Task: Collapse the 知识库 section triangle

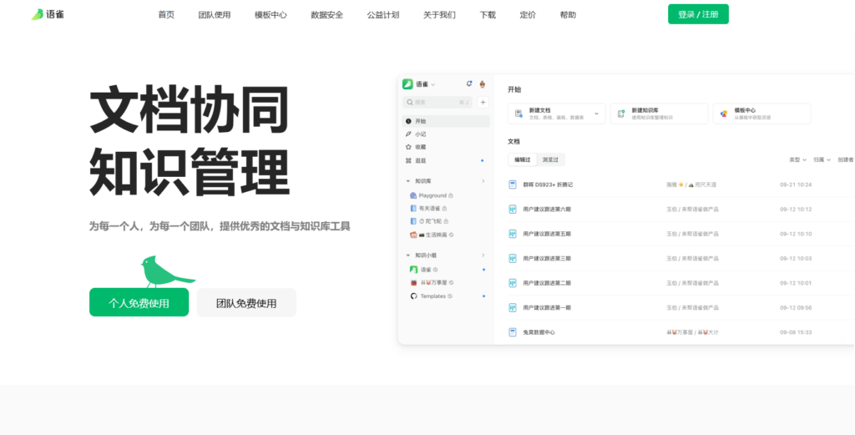Action: [407, 180]
